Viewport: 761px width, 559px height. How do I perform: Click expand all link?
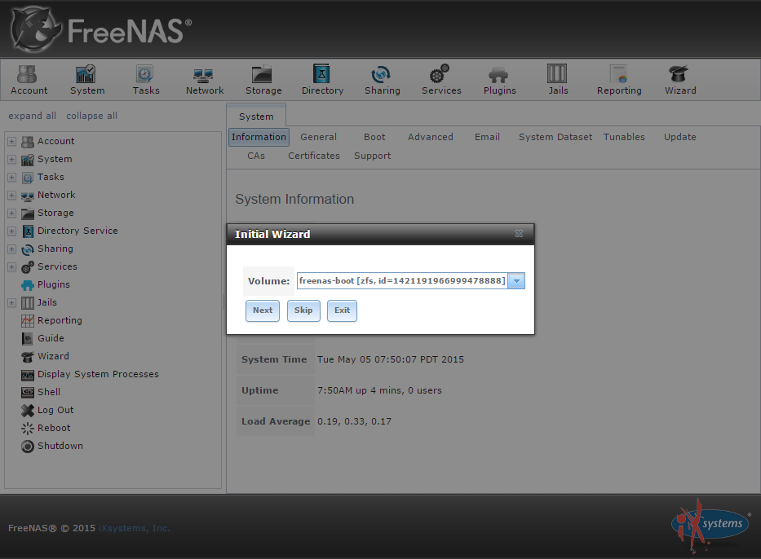tap(32, 116)
